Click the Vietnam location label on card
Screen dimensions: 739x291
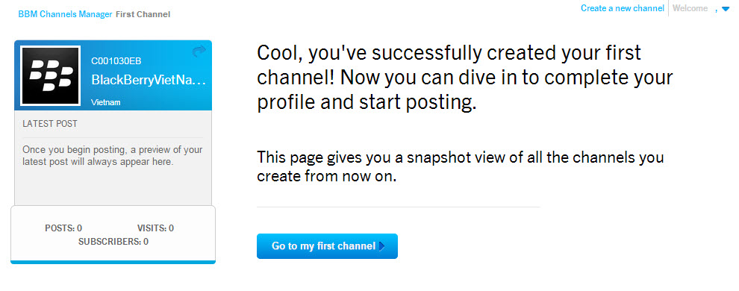106,102
